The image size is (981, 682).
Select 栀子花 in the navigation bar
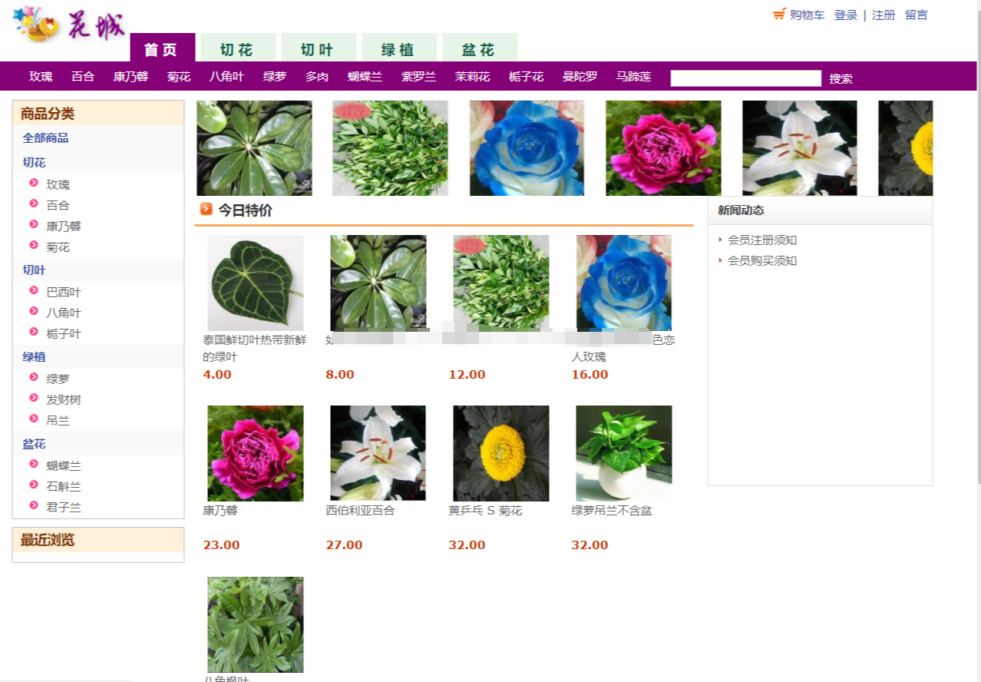point(526,77)
